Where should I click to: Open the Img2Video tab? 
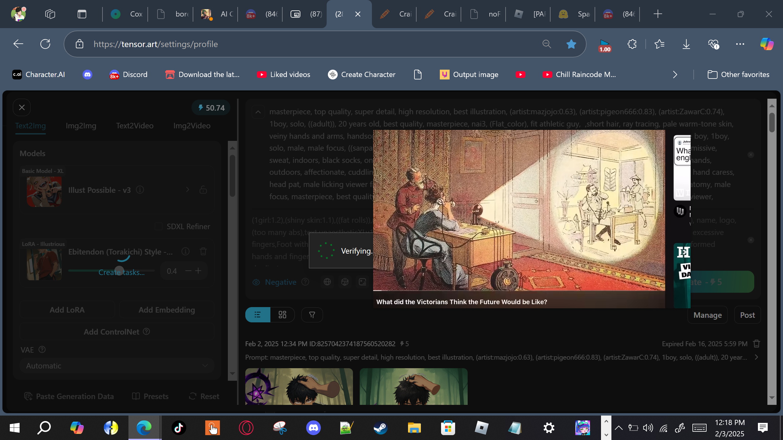pyautogui.click(x=192, y=126)
